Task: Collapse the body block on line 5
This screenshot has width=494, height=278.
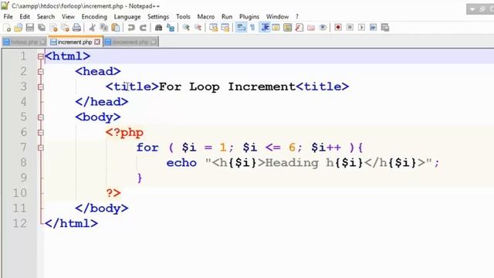Action: click(x=40, y=117)
